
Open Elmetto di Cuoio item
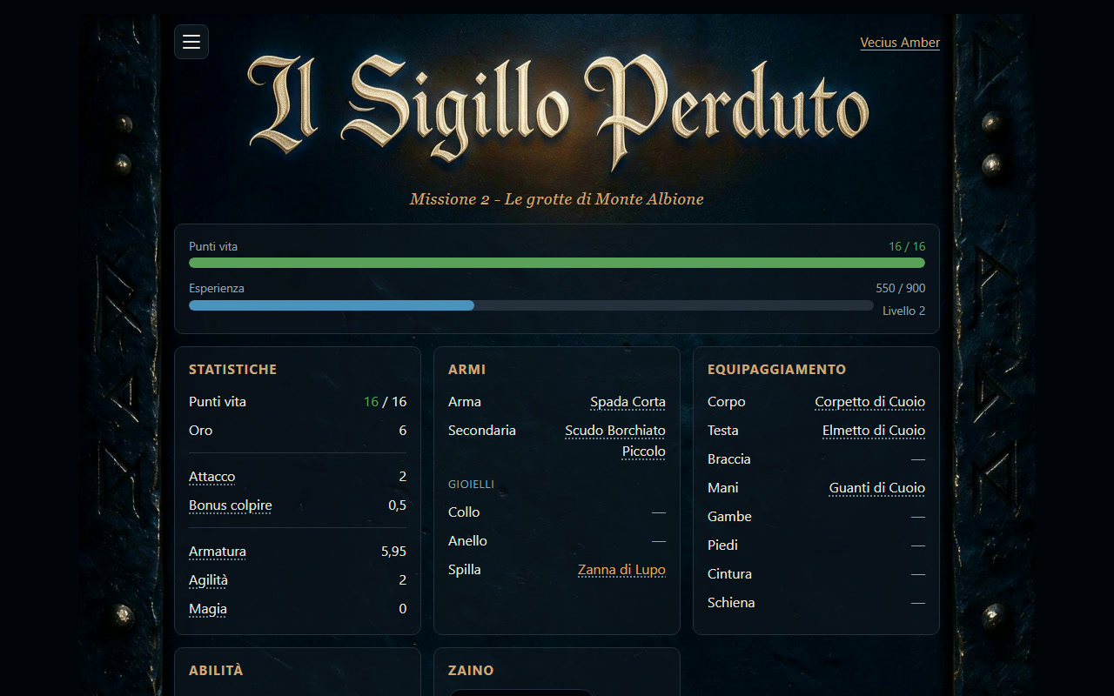coord(874,431)
